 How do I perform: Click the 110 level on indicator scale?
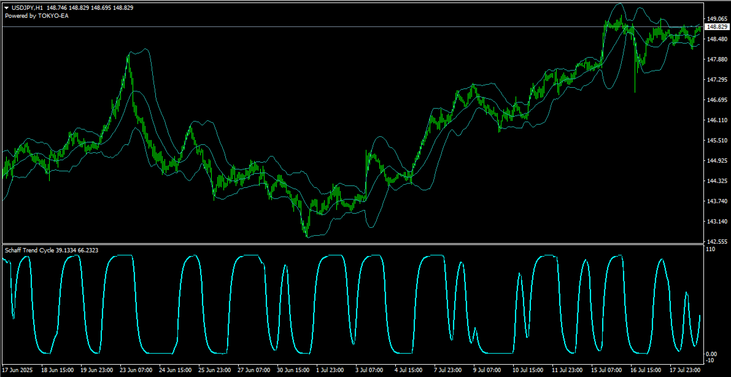tap(712, 250)
